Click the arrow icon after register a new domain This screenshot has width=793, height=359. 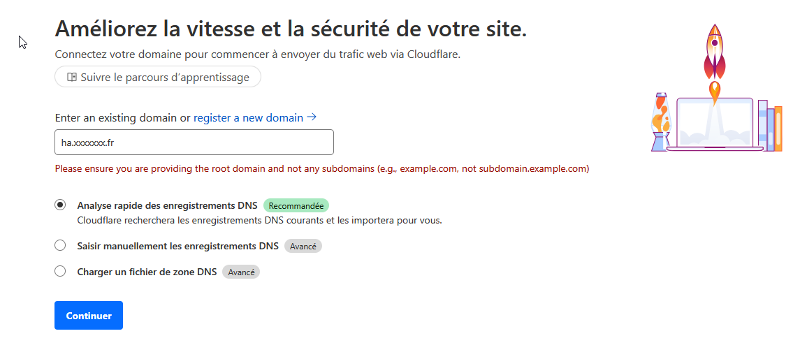[x=312, y=117]
